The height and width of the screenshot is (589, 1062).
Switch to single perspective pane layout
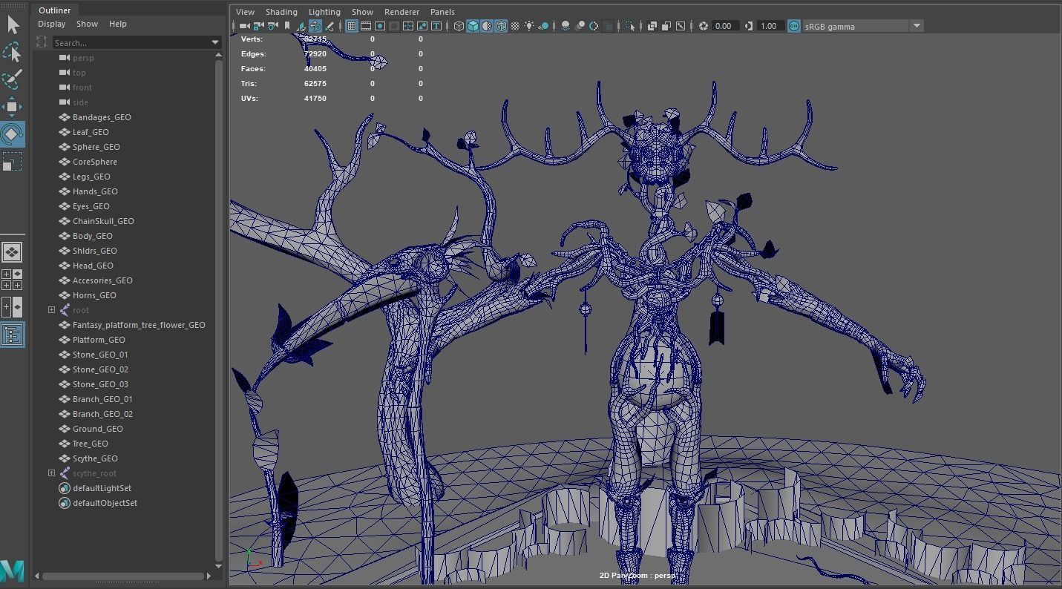(x=12, y=252)
